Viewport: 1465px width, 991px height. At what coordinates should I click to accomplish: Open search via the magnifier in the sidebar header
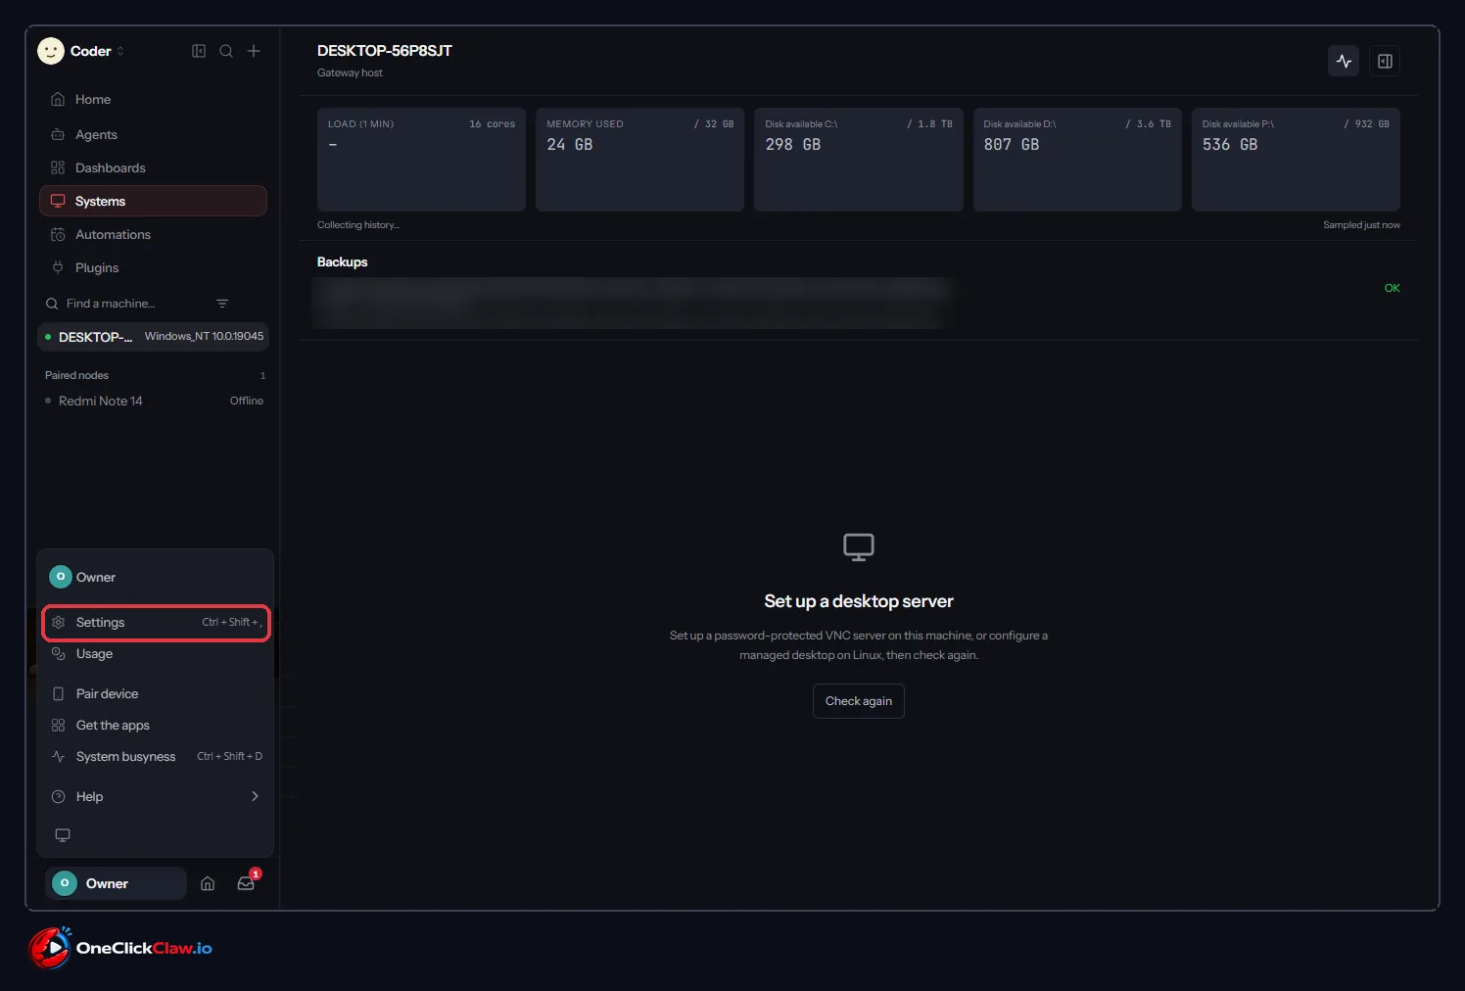(226, 51)
